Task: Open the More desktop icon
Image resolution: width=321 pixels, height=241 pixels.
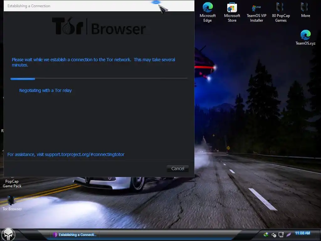Action: pyautogui.click(x=305, y=10)
